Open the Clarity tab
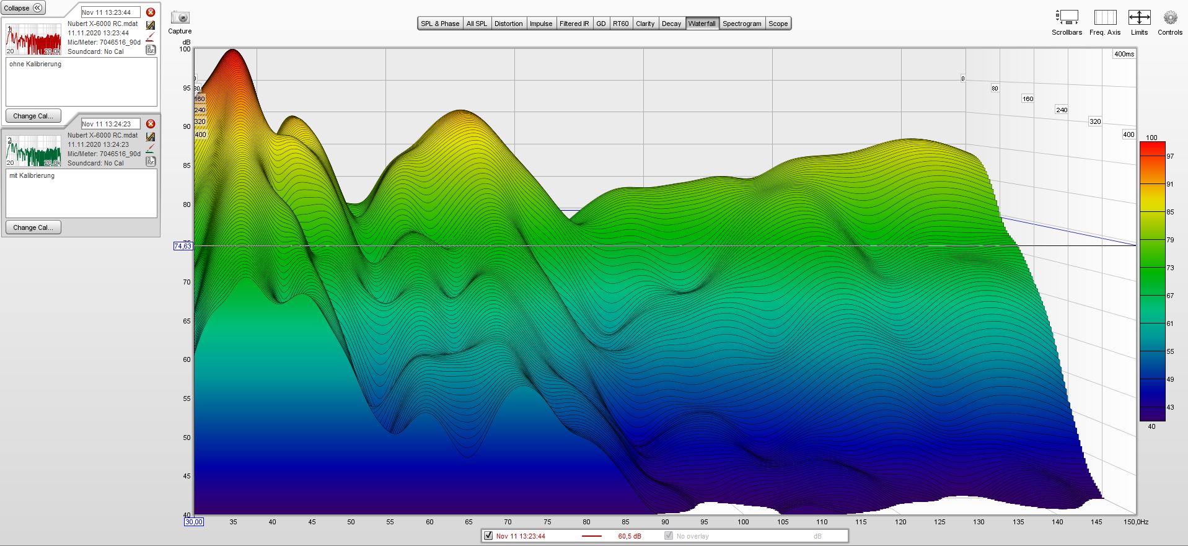 pyautogui.click(x=645, y=24)
